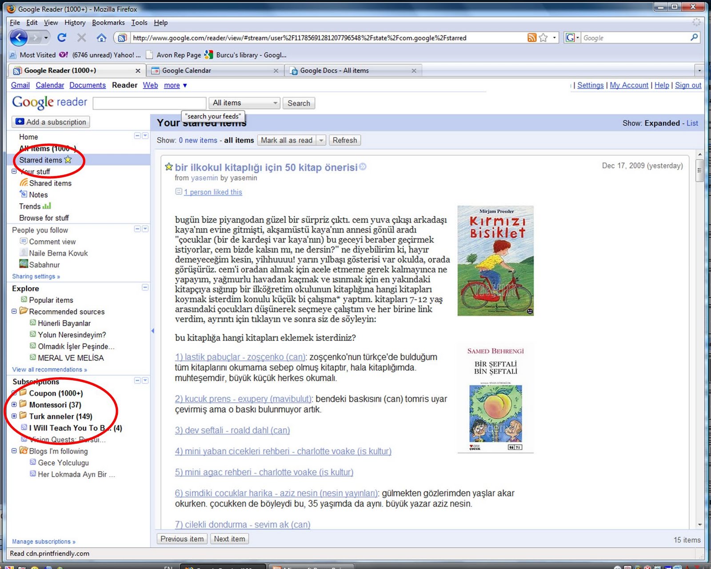Open the Avon Rep Page bookmark
Image resolution: width=711 pixels, height=569 pixels.
[173, 55]
